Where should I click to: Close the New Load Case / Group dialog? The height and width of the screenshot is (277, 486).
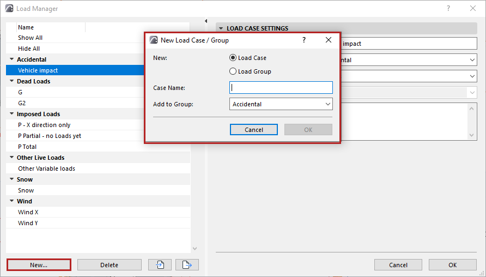point(329,40)
